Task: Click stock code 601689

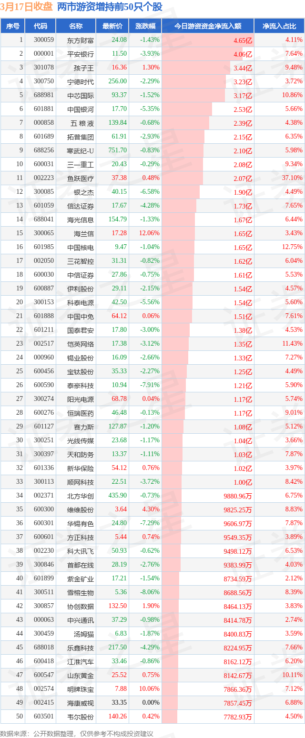Action: (44, 137)
